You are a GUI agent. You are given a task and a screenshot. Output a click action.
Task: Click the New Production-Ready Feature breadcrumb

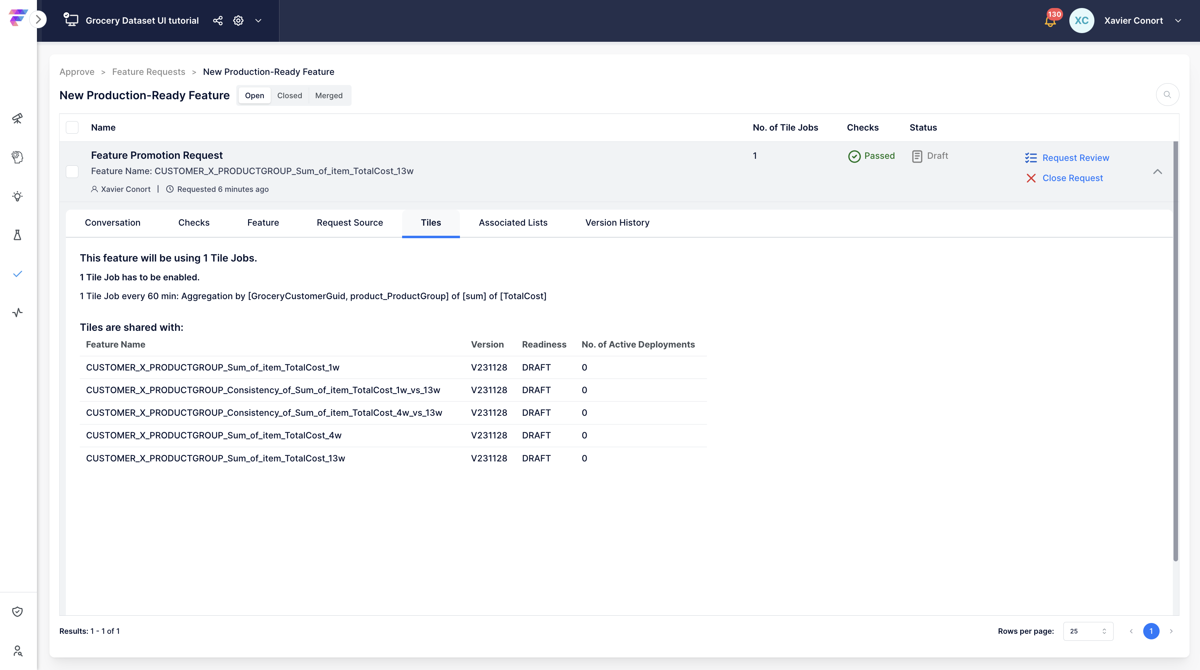(x=268, y=72)
